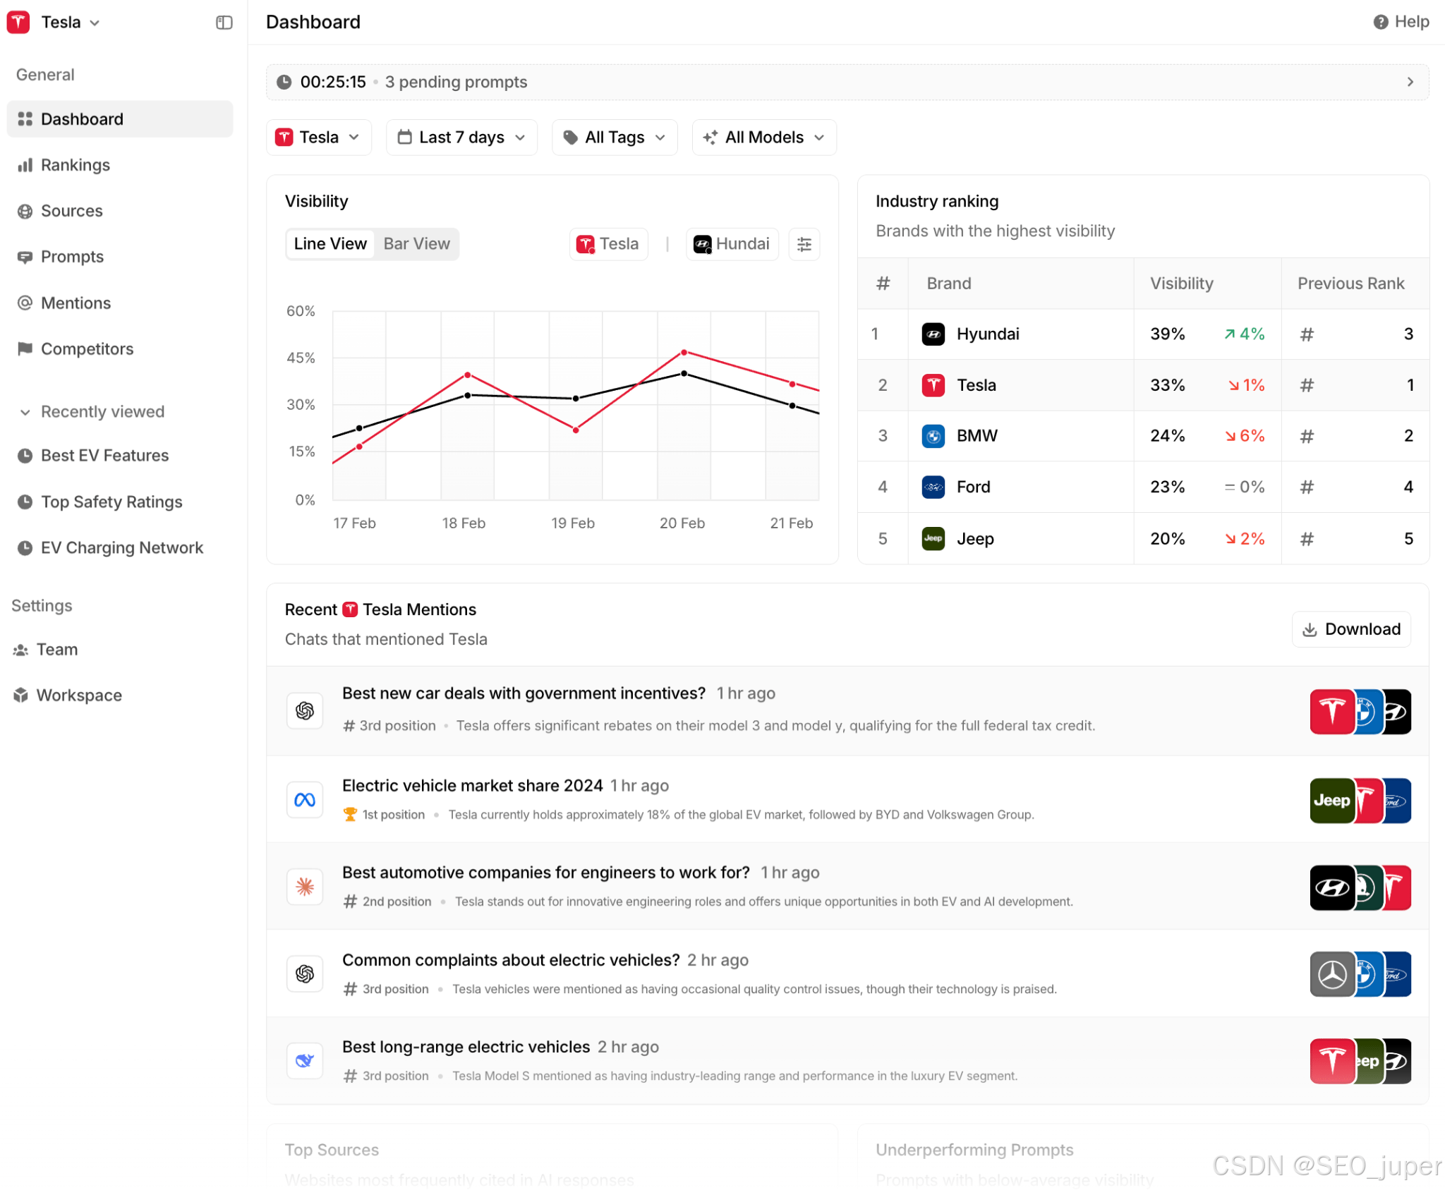
Task: Click the Download button for mentions
Action: pos(1350,629)
